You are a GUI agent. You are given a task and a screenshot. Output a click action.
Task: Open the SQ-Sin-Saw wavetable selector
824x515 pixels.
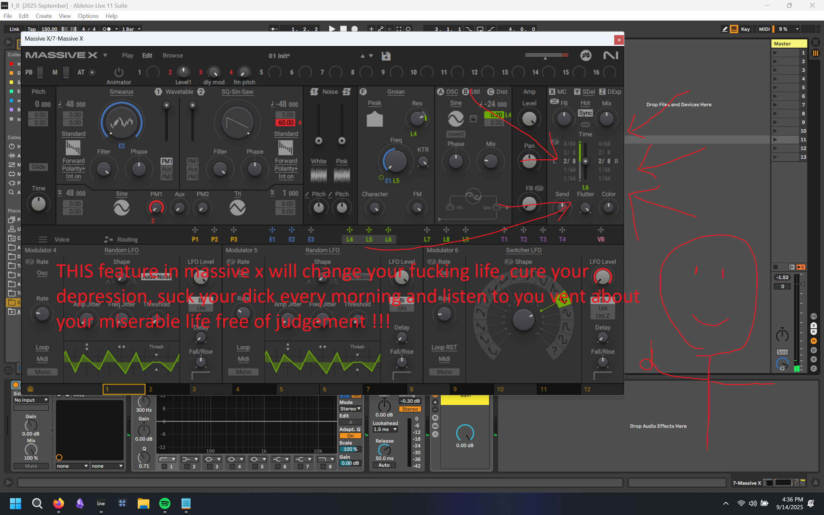point(237,92)
